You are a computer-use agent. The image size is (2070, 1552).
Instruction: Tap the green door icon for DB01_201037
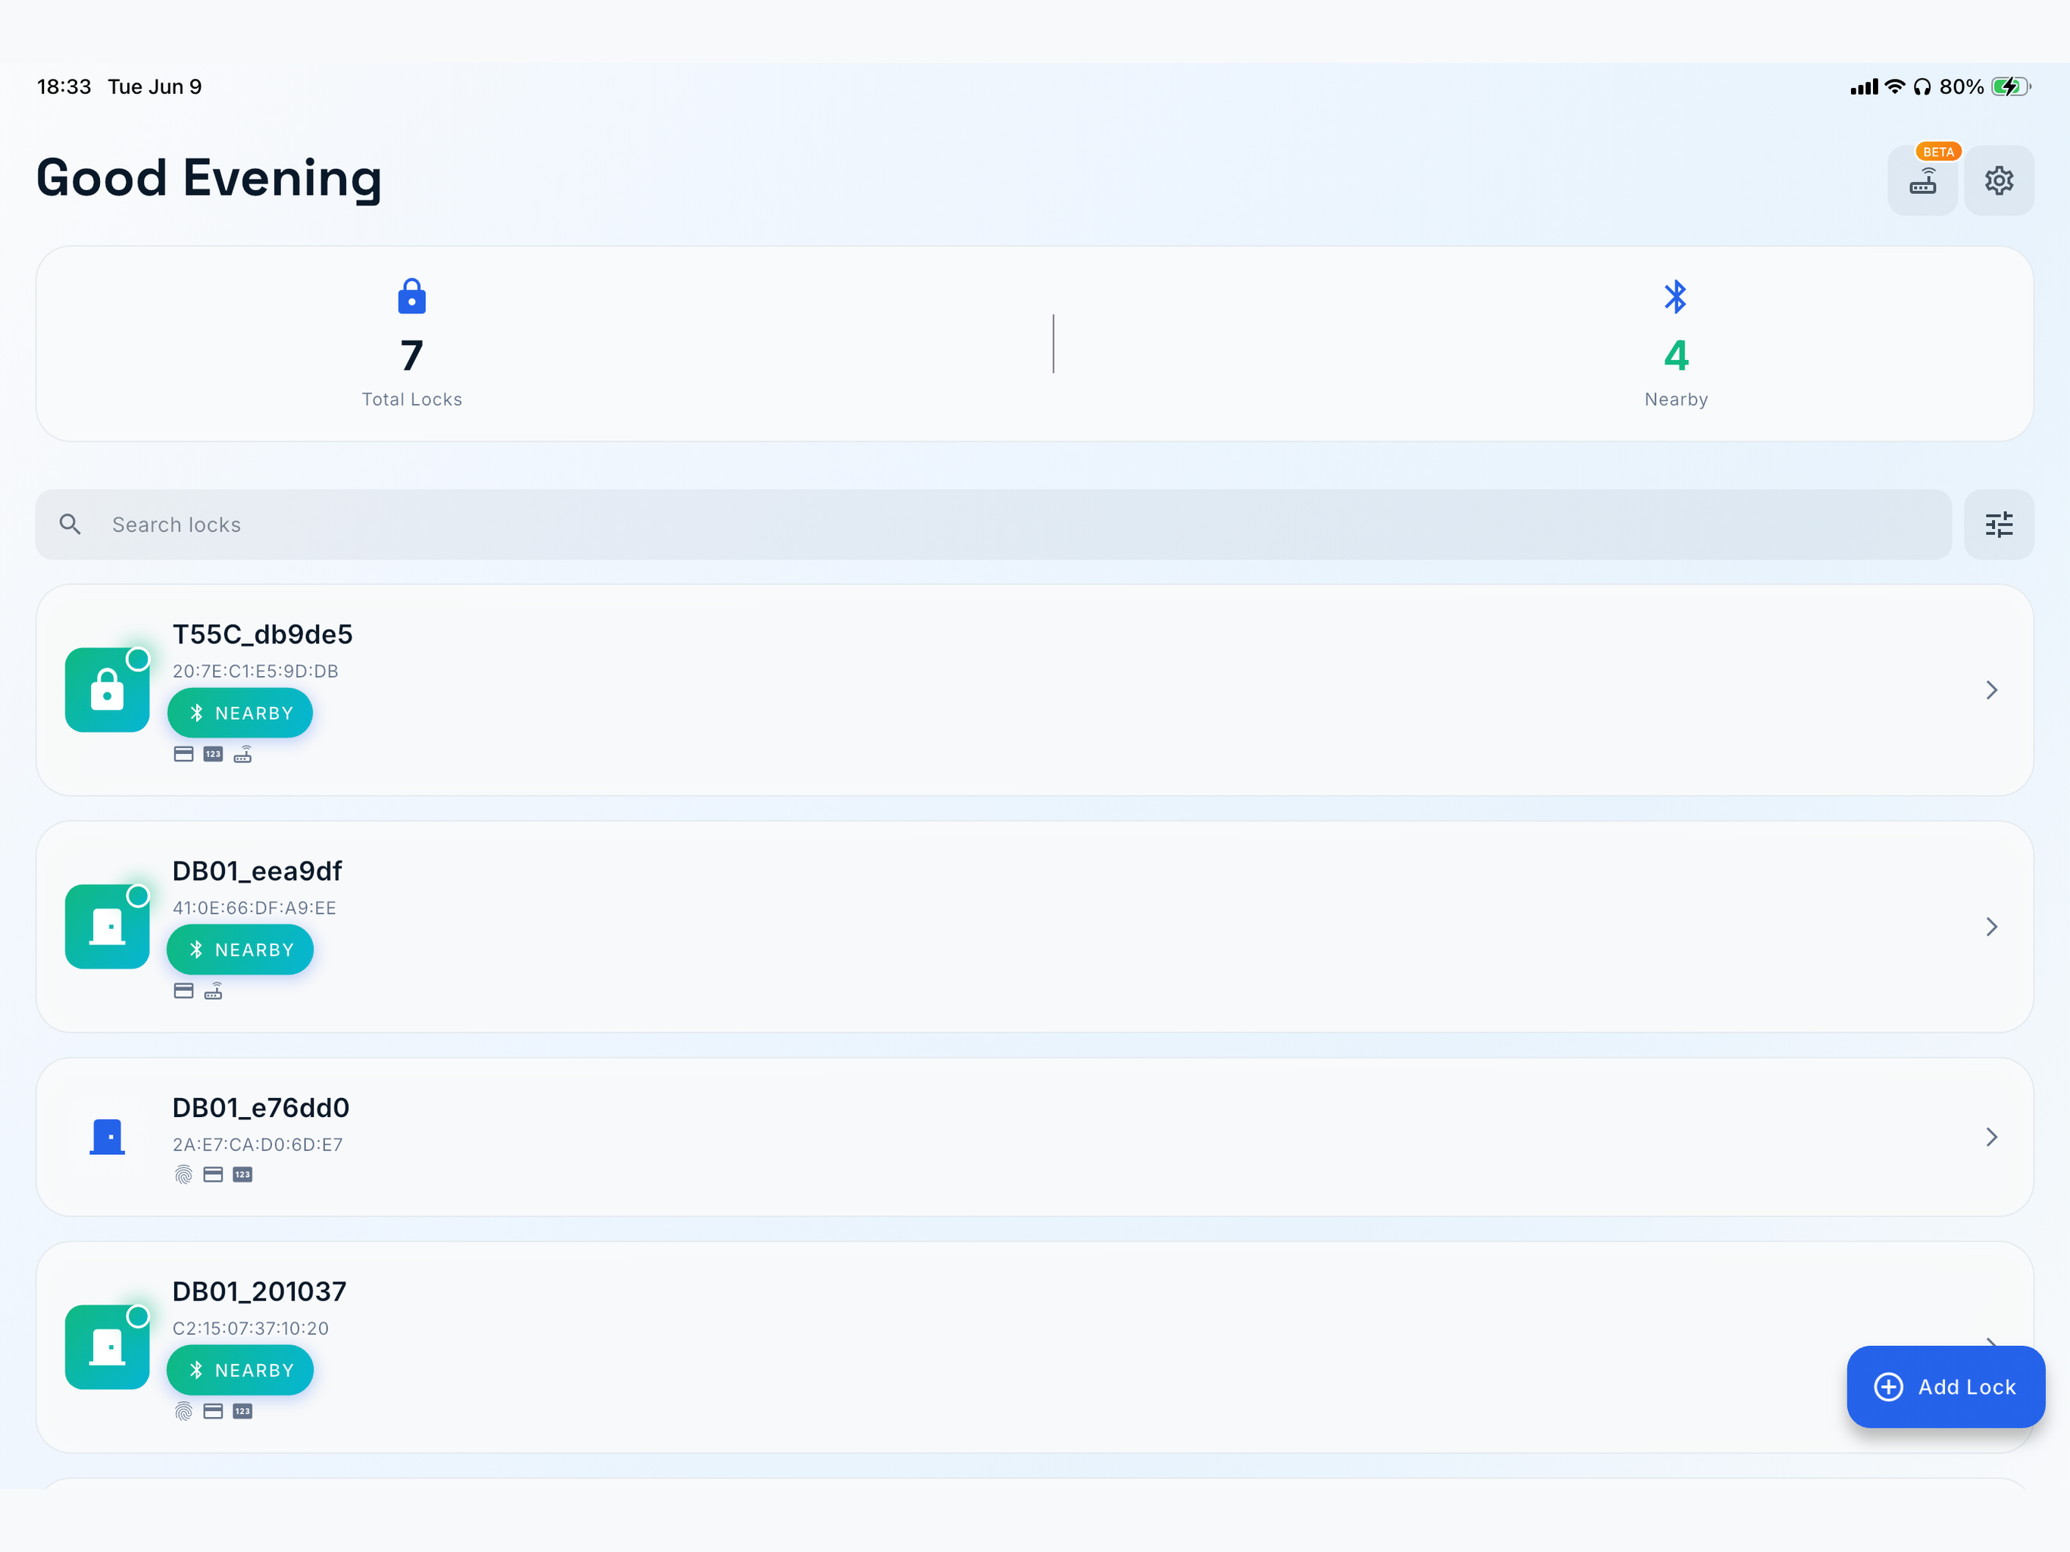point(107,1347)
